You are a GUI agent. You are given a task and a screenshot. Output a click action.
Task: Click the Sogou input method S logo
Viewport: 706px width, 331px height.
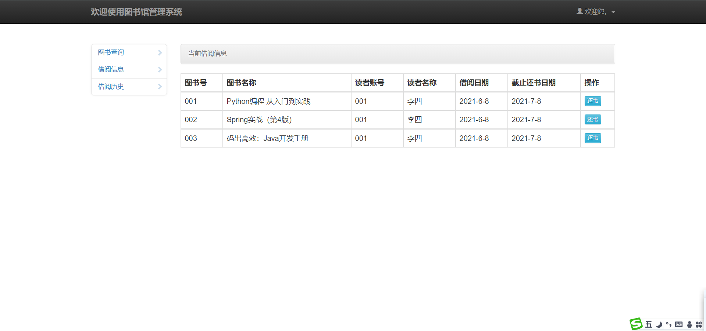pos(636,324)
